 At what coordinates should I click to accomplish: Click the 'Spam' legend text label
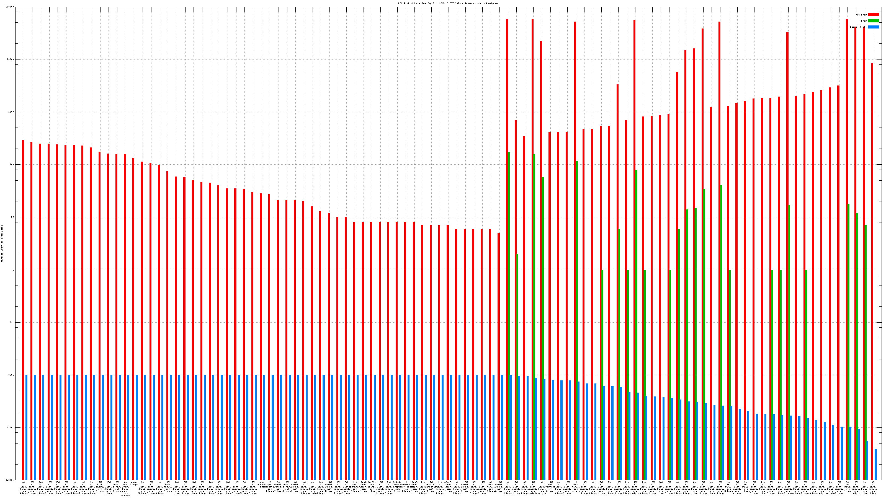click(864, 21)
